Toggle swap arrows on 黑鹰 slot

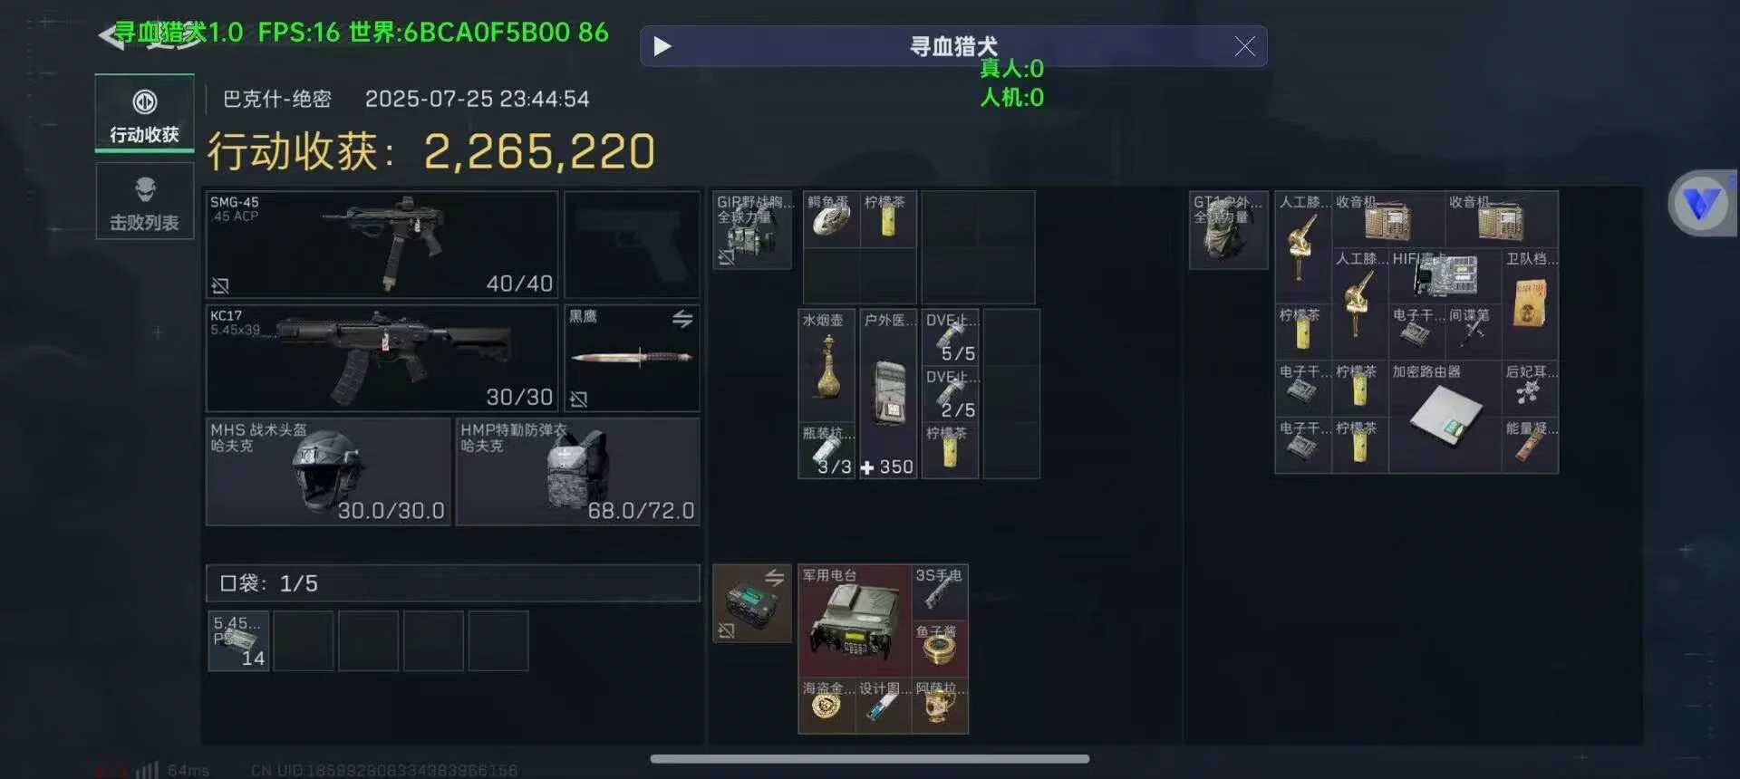click(x=682, y=319)
